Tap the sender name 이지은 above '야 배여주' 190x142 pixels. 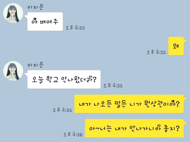pyautogui.click(x=36, y=7)
